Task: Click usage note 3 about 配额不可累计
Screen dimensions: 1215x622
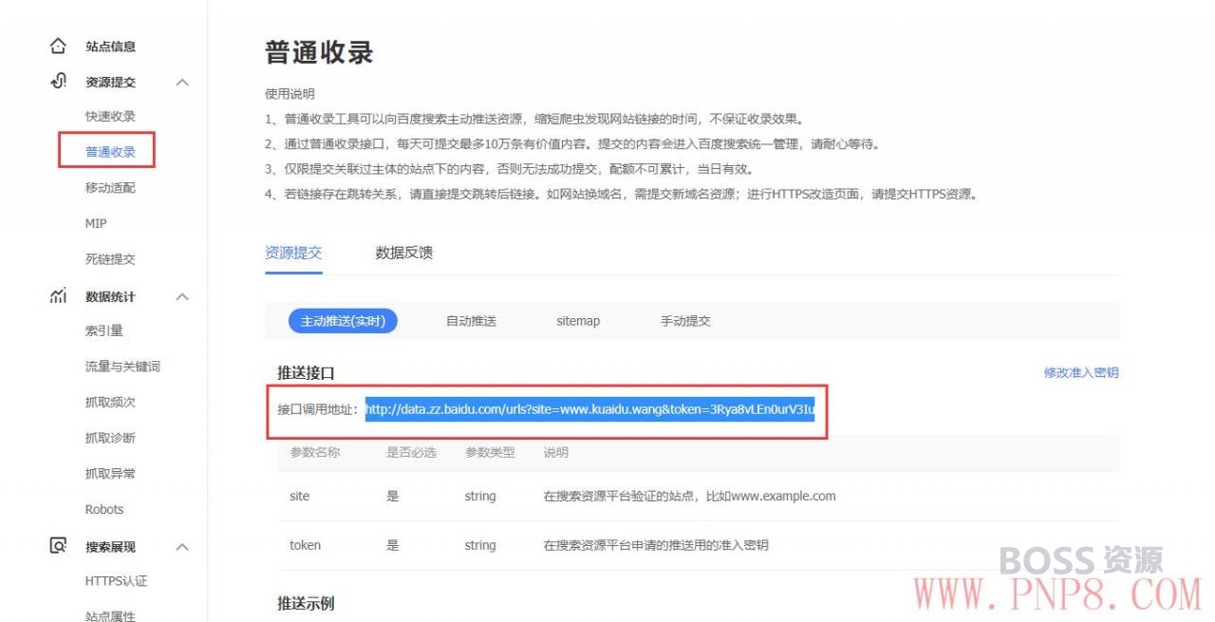Action: tap(510, 169)
